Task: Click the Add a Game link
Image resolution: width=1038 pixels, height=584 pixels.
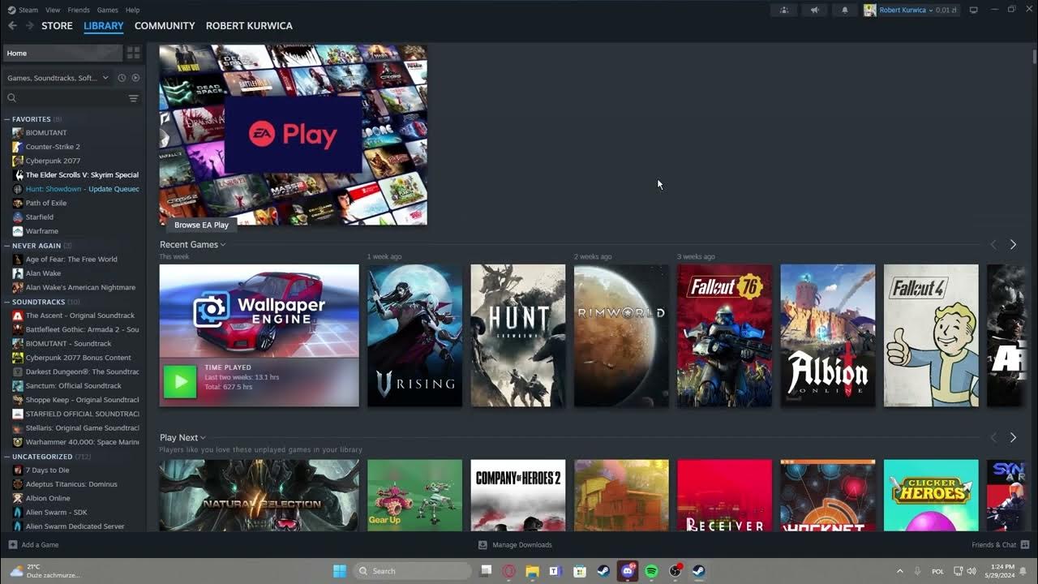Action: [x=40, y=545]
